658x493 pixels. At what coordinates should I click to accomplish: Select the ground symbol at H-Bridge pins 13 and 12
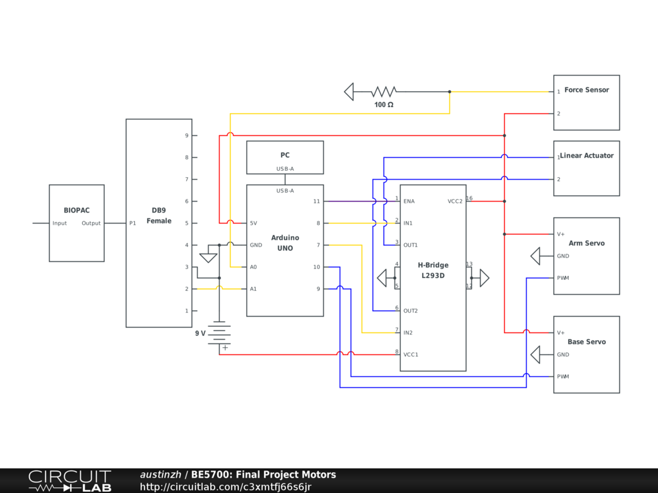(x=484, y=278)
